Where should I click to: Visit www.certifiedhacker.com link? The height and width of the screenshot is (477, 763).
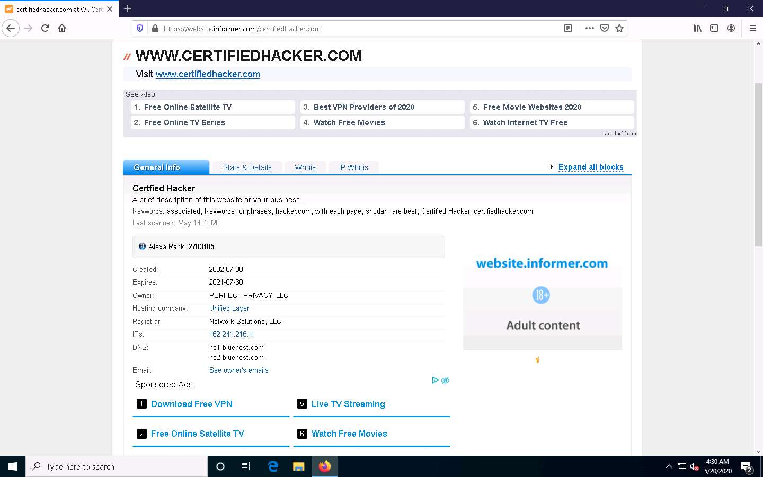(208, 74)
